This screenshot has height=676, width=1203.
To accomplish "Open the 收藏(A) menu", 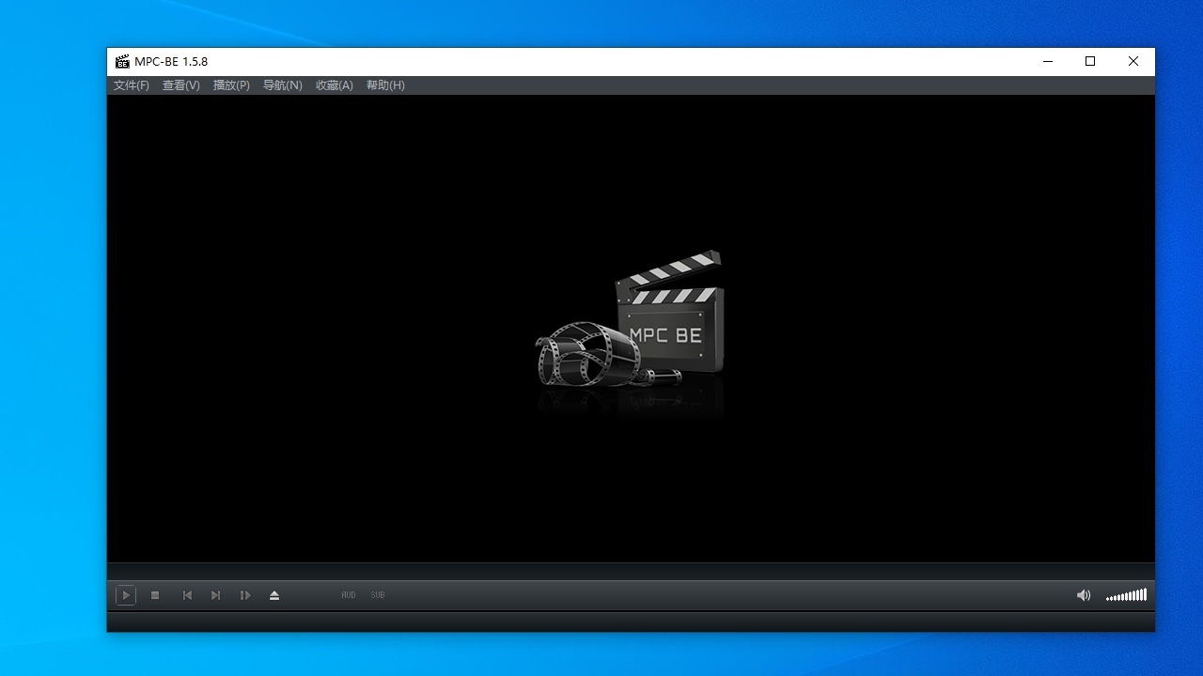I will point(334,85).
